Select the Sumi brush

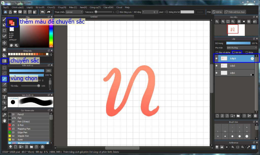pos(28,140)
